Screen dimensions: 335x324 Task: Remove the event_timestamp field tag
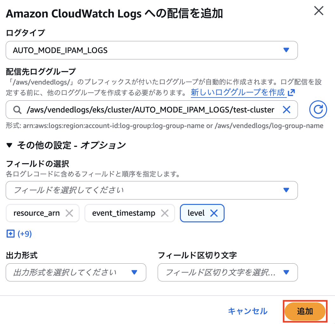coord(165,213)
